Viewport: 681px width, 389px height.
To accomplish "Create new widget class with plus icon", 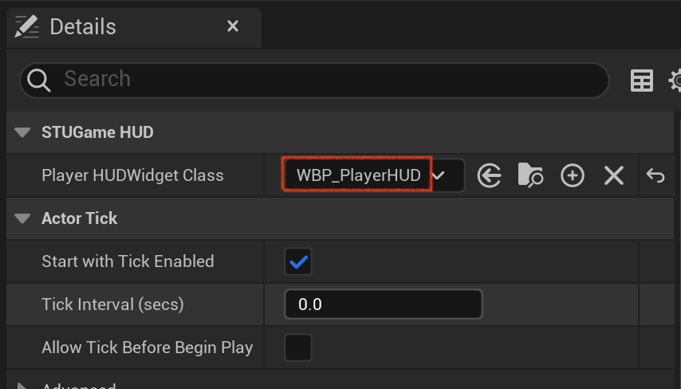I will pyautogui.click(x=572, y=176).
